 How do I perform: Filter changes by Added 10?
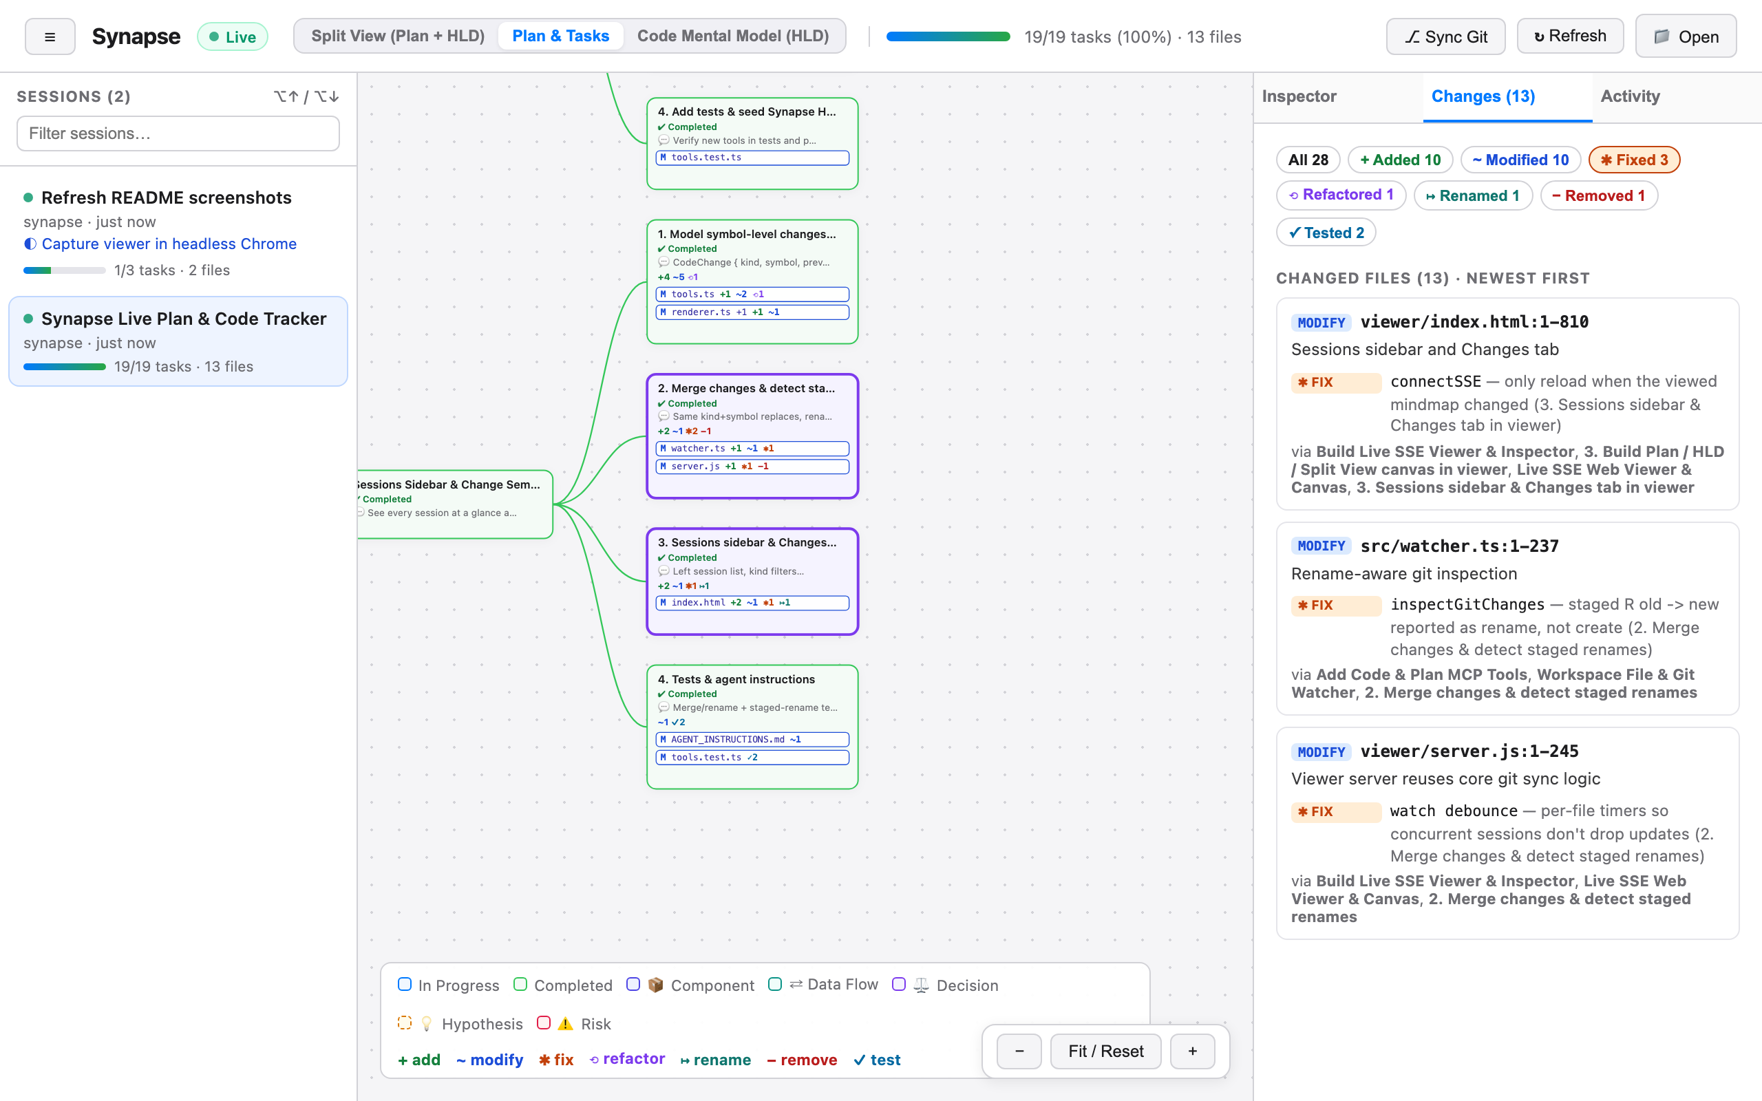1399,160
